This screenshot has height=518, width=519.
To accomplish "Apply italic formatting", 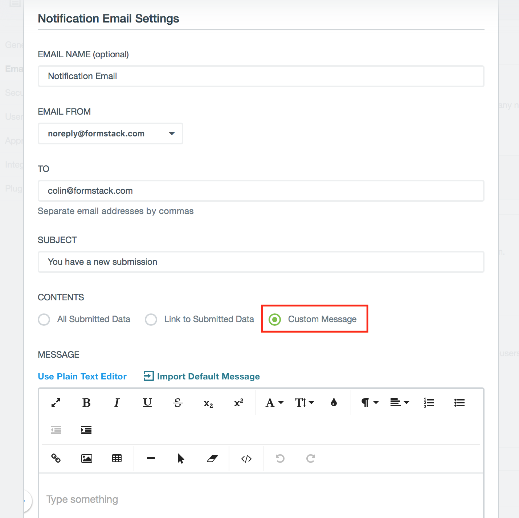I will (x=117, y=403).
